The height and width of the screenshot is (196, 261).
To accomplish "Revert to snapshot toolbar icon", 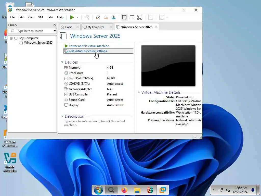I will click(106, 17).
